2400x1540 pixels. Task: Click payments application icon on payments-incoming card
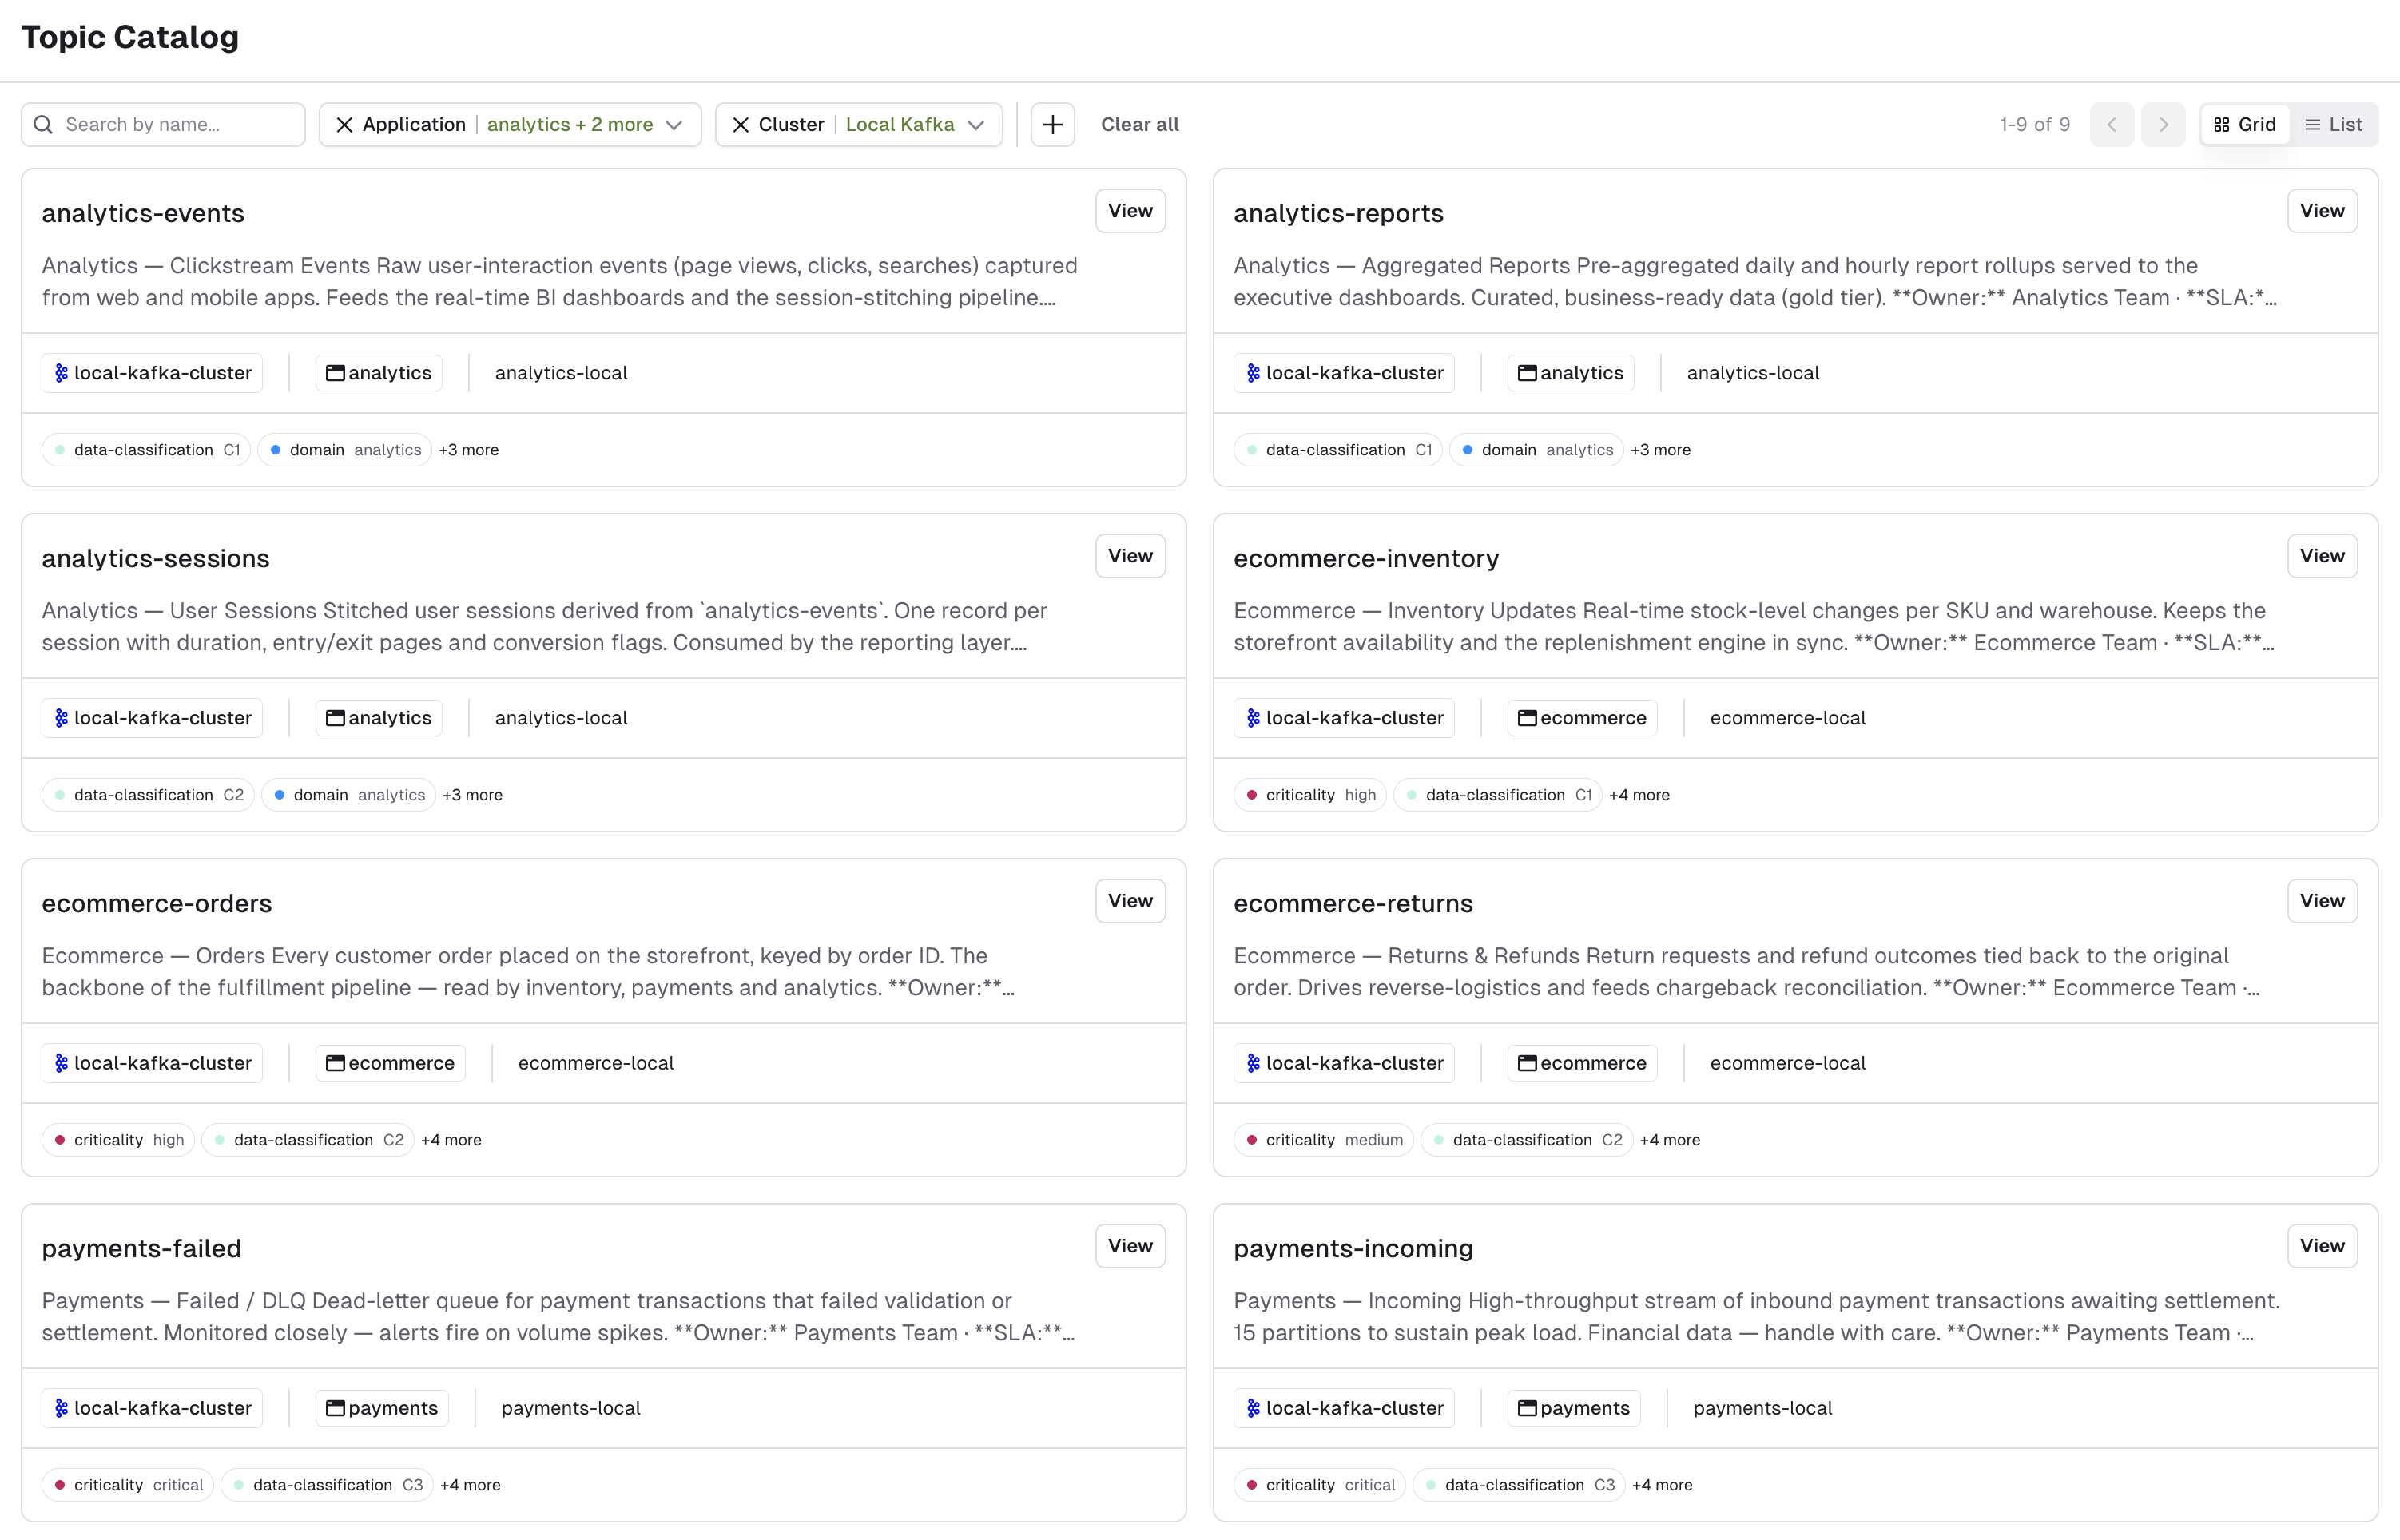coord(1527,1408)
